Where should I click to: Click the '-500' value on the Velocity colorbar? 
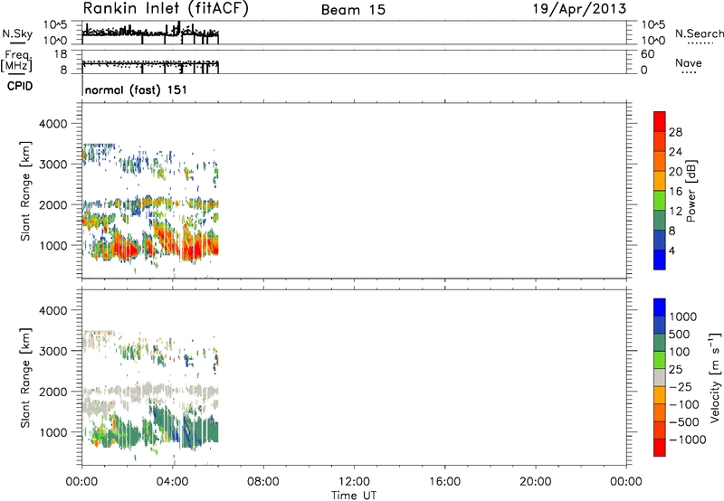(x=684, y=421)
